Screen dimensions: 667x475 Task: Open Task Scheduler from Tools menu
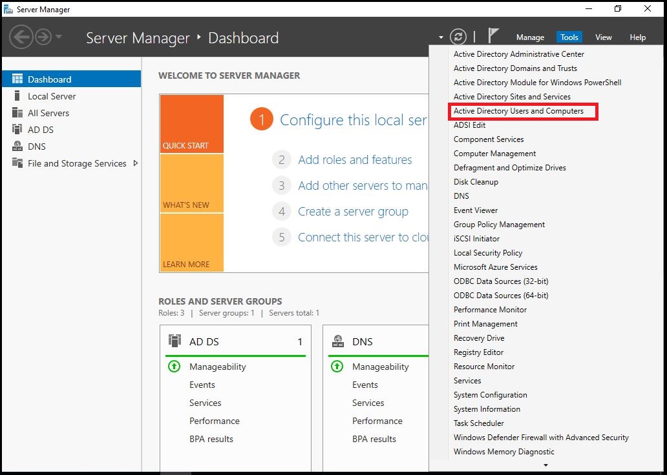coord(478,423)
